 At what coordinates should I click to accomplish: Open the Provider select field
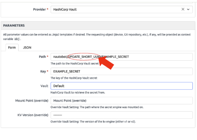point(122,9)
